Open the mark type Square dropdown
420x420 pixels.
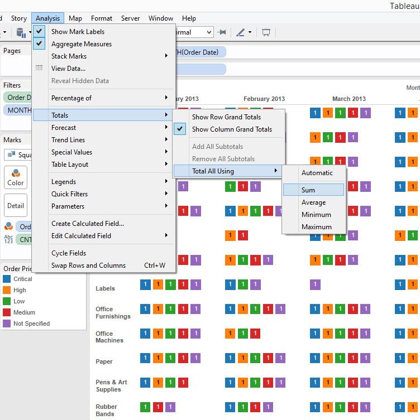pos(17,155)
